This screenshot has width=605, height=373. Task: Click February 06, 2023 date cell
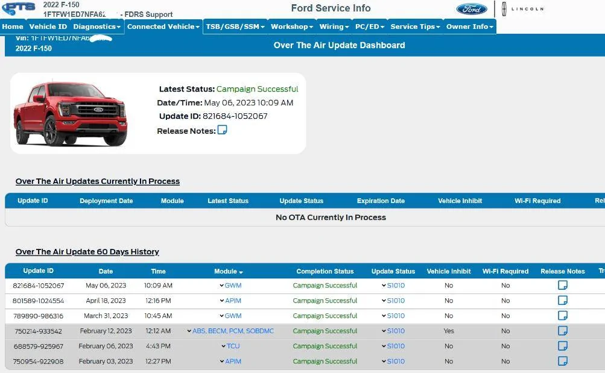point(106,346)
